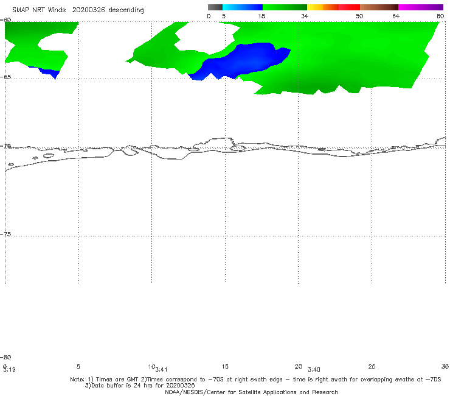This screenshot has width=450, height=396.
Task: Click the longitude axis label '25'
Action: [x=372, y=366]
